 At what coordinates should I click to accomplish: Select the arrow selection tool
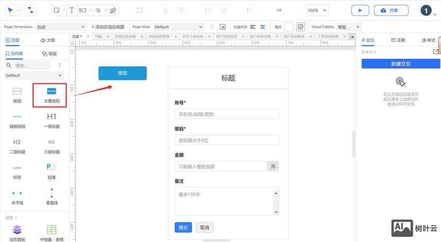pyautogui.click(x=10, y=10)
